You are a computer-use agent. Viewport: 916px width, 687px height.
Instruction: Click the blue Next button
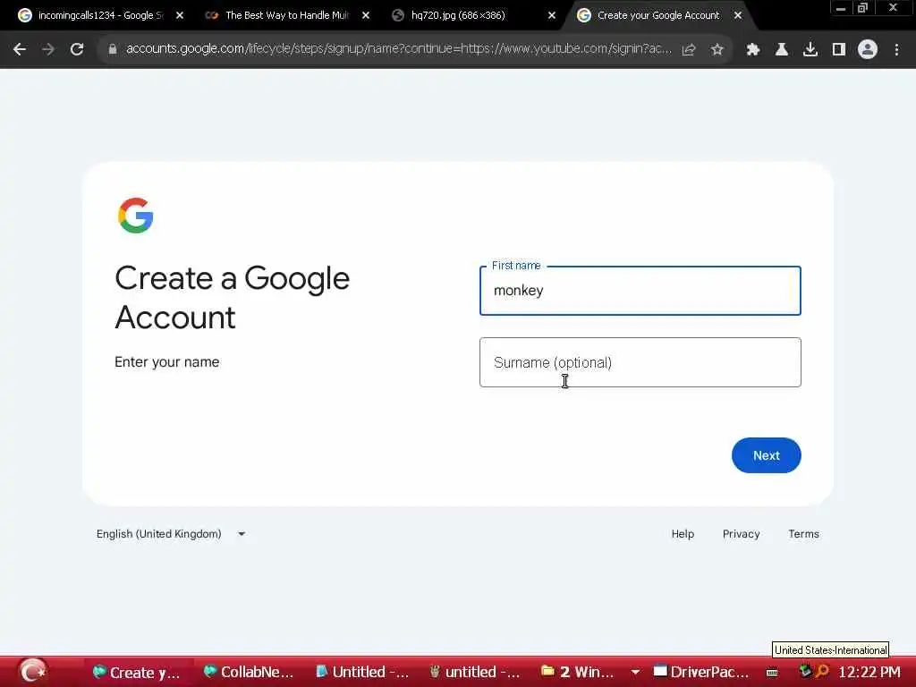[766, 455]
